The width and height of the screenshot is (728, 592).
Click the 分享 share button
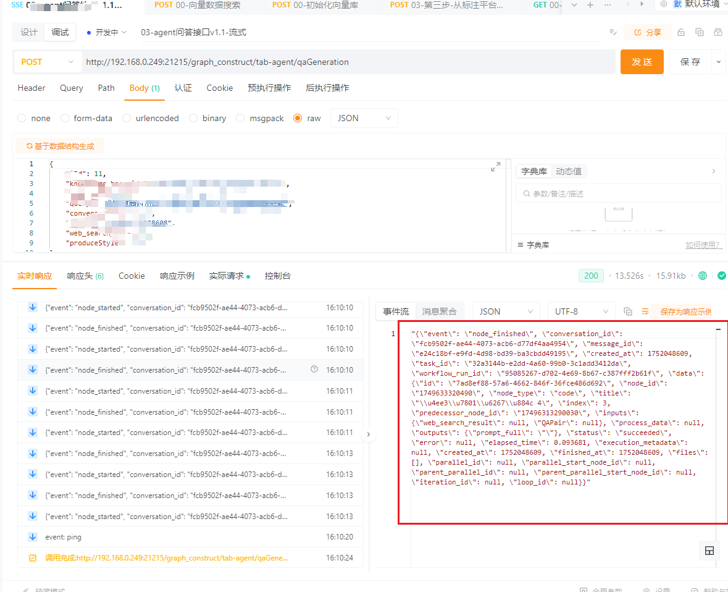[647, 32]
